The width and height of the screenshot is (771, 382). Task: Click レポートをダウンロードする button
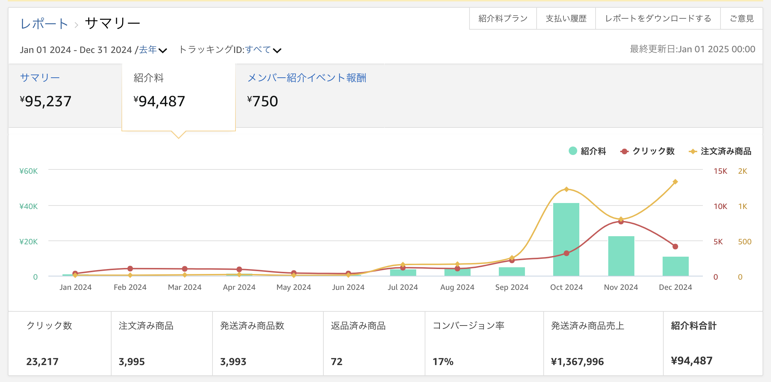coord(658,18)
